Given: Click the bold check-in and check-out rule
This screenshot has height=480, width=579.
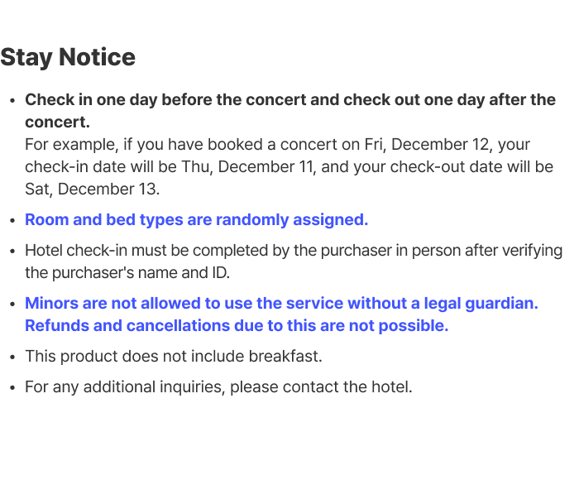Looking at the screenshot, I should pyautogui.click(x=289, y=100).
